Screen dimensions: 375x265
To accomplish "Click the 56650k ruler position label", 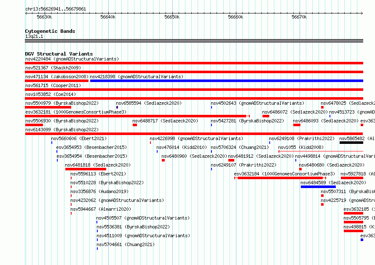I will point(172,17).
